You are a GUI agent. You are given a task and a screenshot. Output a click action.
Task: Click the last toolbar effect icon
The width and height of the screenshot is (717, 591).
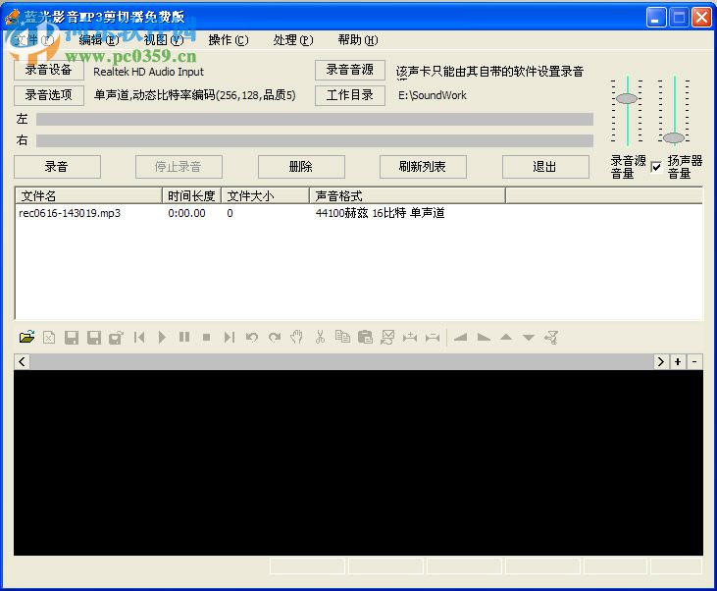[x=551, y=338]
